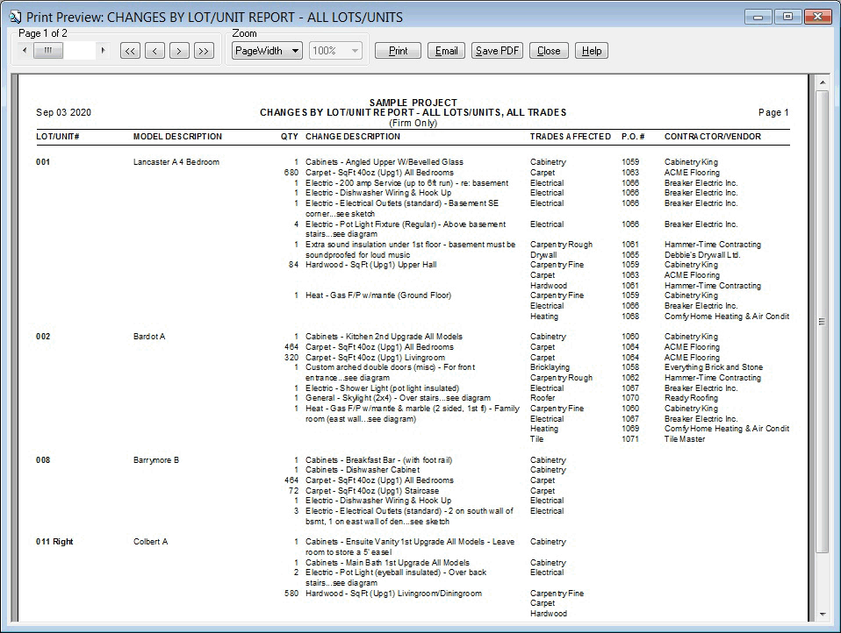
Task: Click vendor Tile Master
Action: [685, 439]
